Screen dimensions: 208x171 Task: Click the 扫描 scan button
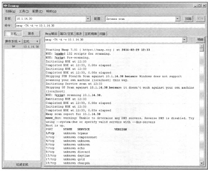pos(188,19)
